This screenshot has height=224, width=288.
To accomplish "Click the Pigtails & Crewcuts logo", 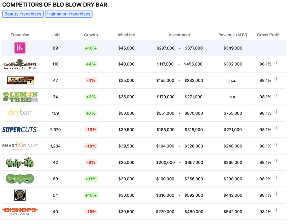I will tap(20, 179).
